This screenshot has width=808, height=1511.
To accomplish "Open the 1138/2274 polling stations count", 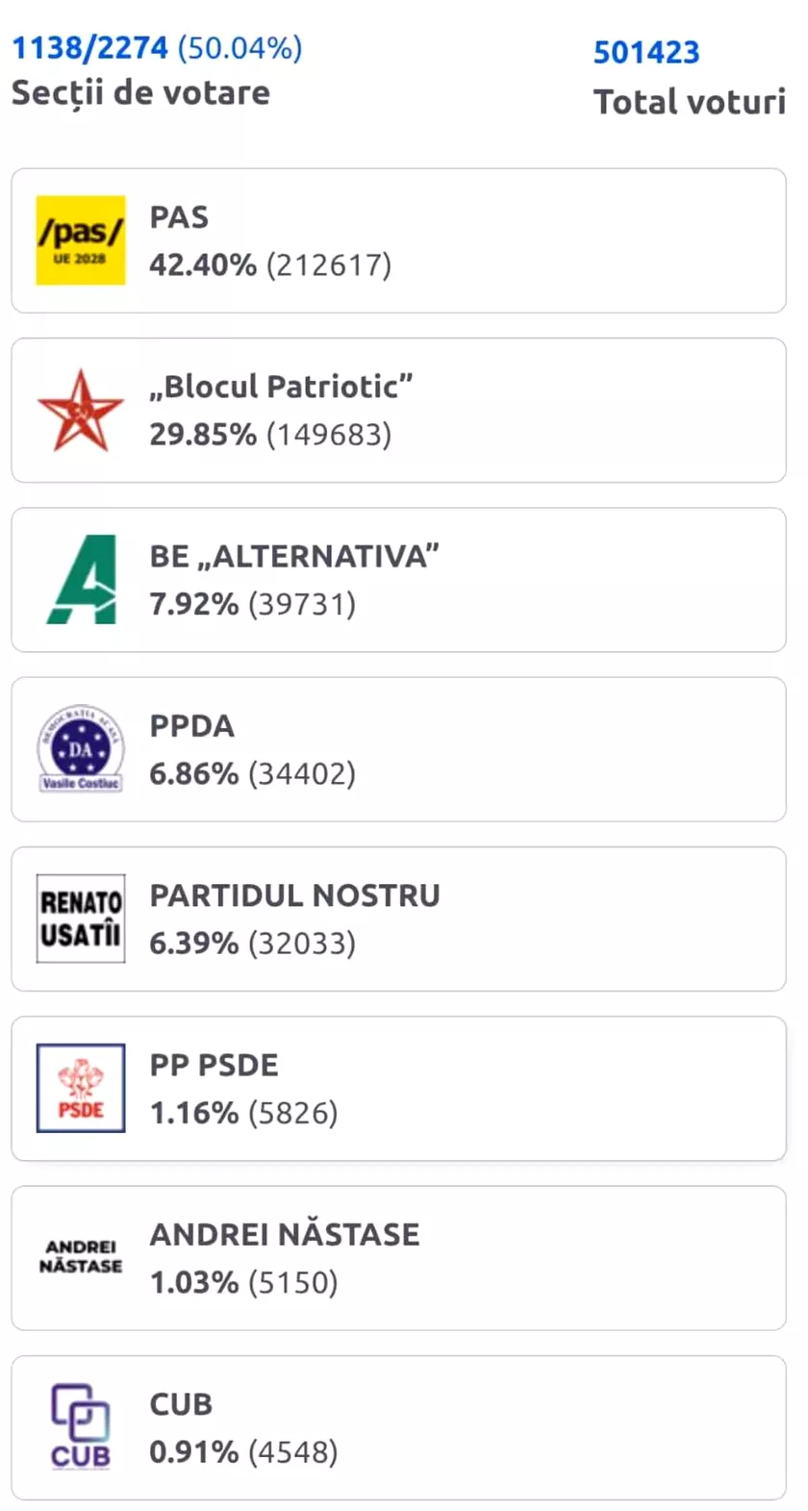I will click(x=89, y=47).
